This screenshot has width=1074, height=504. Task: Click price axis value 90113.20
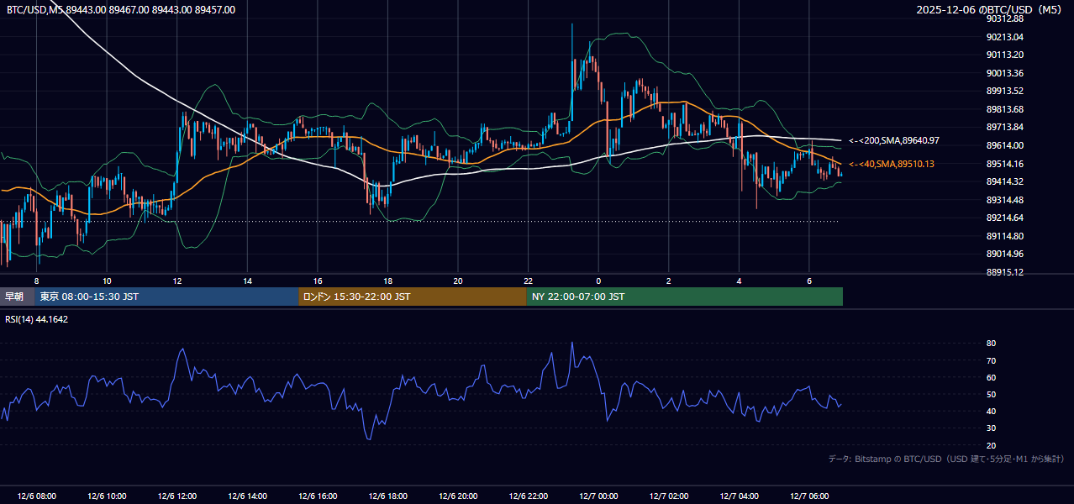point(1005,55)
